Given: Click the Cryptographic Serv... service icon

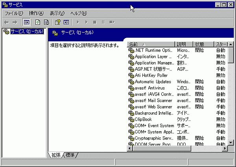Looking at the screenshot, I should pos(131,138).
